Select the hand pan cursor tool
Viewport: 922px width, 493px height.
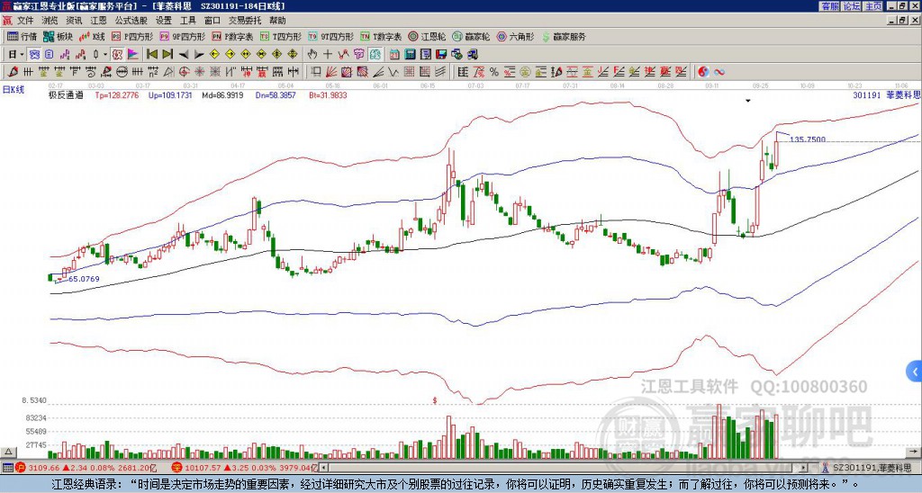(x=312, y=55)
